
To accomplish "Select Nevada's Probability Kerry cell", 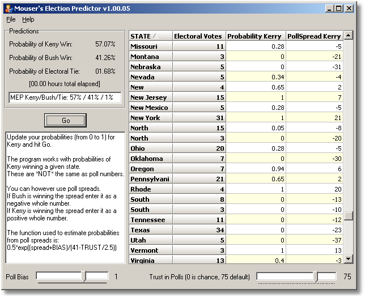I will coord(256,77).
